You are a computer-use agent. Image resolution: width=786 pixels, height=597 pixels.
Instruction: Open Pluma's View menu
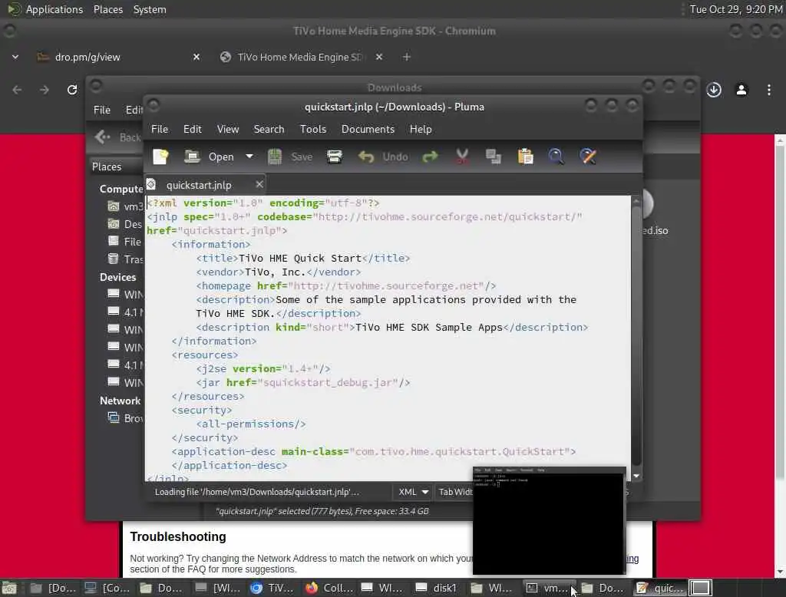(x=227, y=130)
